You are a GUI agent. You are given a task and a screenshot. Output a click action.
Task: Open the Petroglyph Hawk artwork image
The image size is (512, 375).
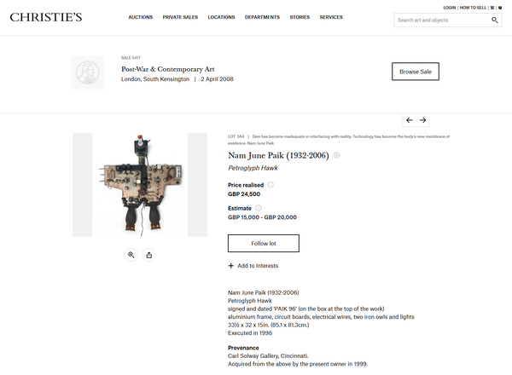point(140,185)
